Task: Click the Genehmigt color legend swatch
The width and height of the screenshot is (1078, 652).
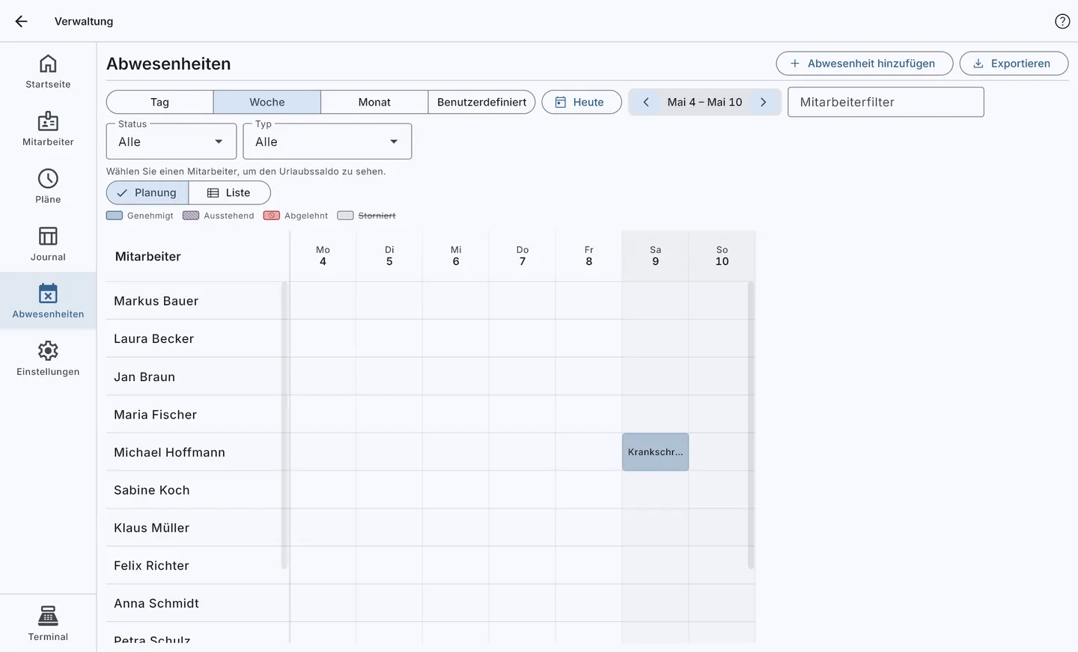Action: point(115,216)
